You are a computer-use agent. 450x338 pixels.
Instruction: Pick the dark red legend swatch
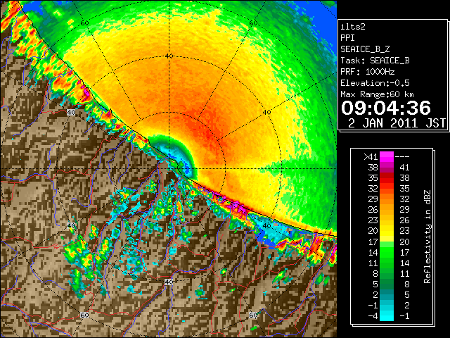pos(387,175)
